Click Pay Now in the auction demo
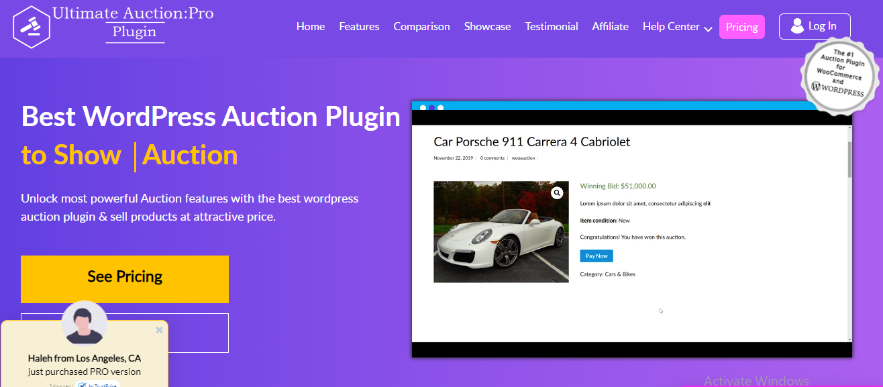Viewport: 883px width, 387px height. [596, 256]
